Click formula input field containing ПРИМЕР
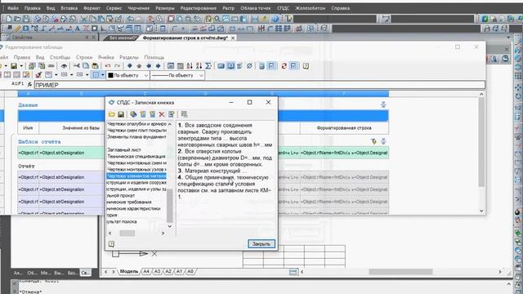The height and width of the screenshot is (294, 523). point(260,85)
